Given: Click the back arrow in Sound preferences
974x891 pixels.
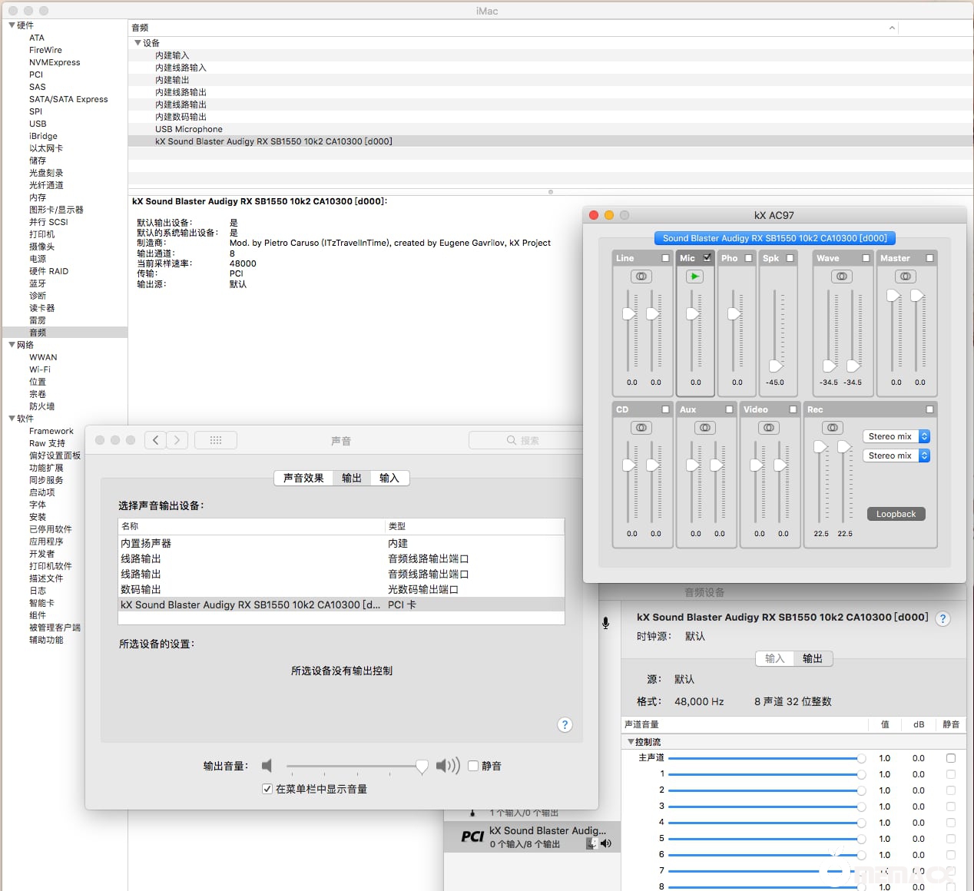Looking at the screenshot, I should coord(156,440).
